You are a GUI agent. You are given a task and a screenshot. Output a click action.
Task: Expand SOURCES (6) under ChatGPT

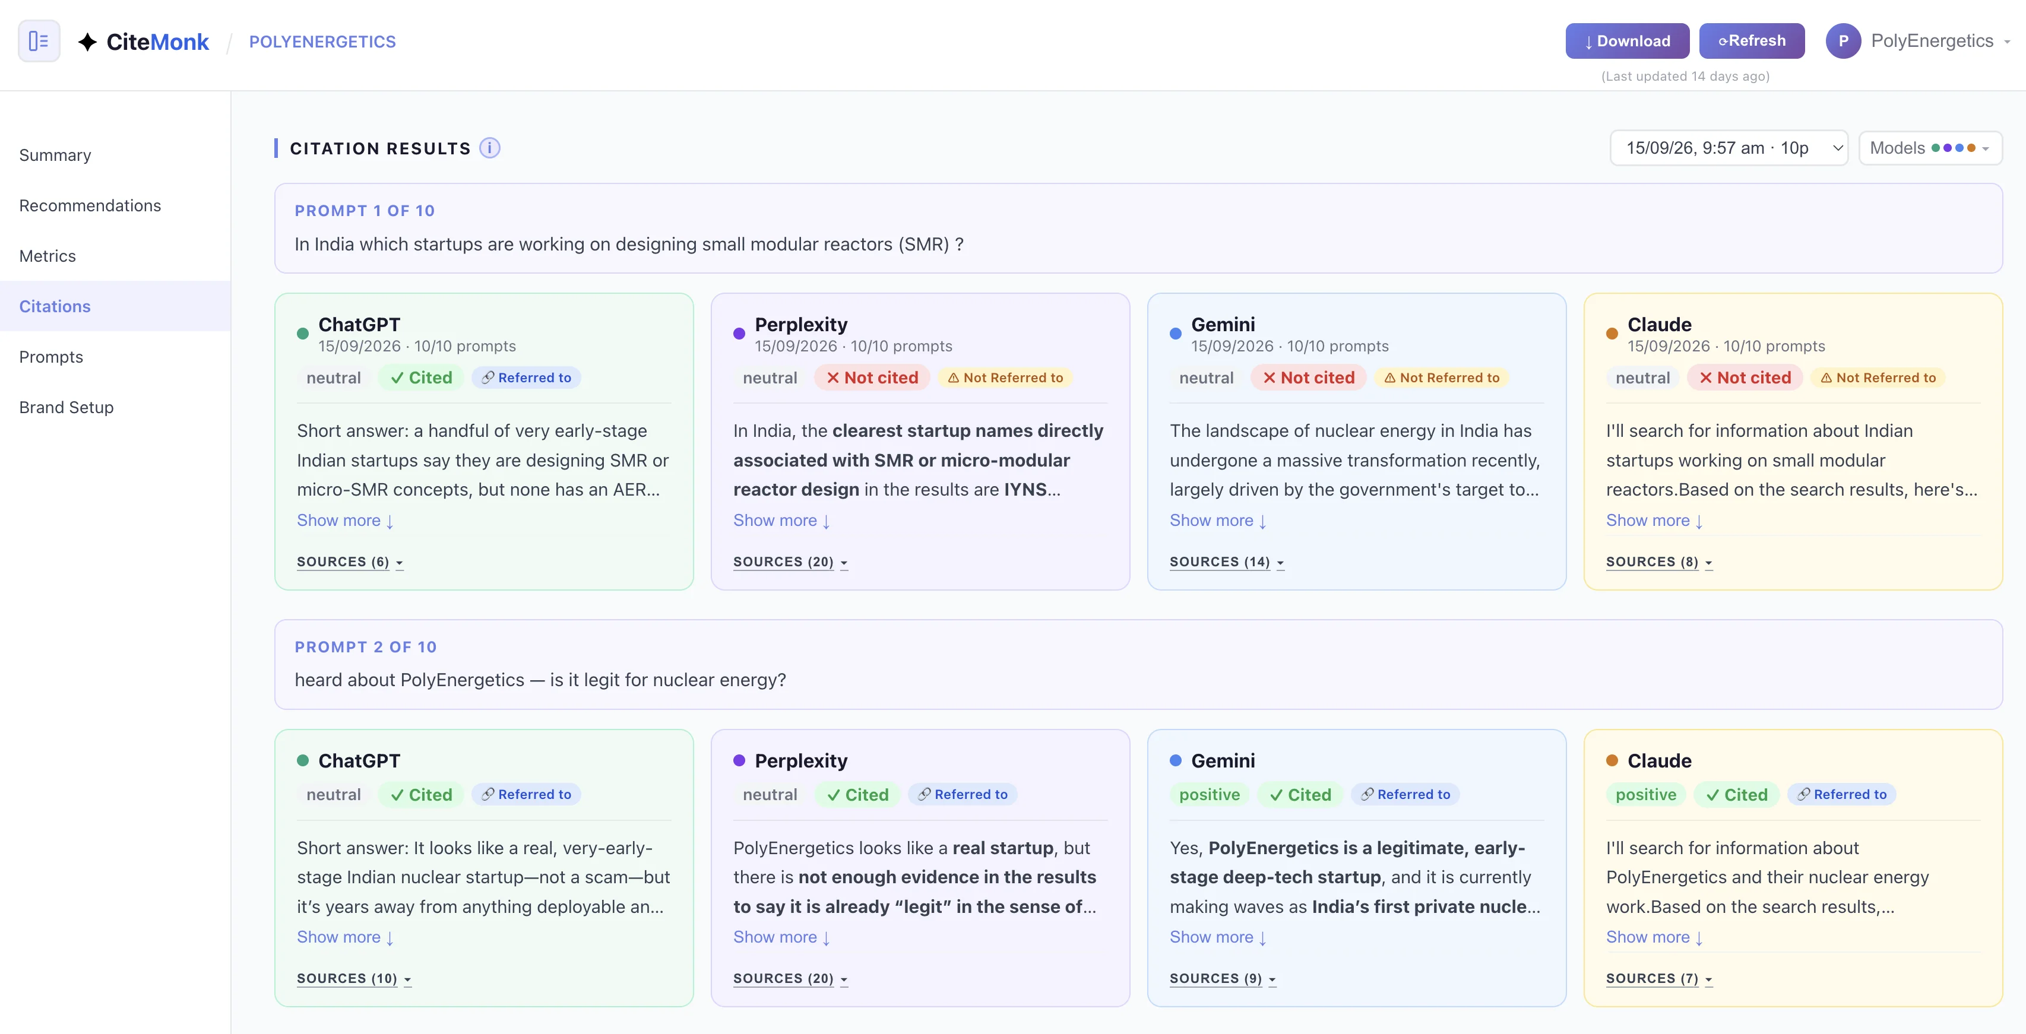(350, 562)
